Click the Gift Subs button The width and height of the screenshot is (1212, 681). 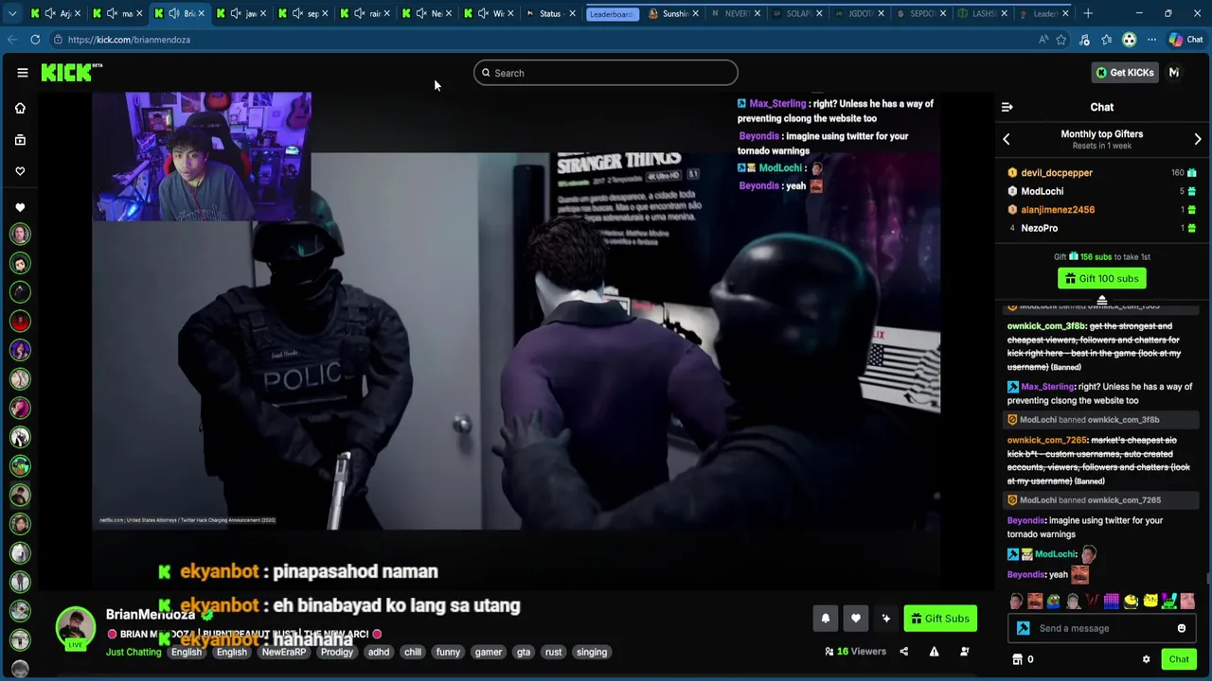[x=940, y=619]
